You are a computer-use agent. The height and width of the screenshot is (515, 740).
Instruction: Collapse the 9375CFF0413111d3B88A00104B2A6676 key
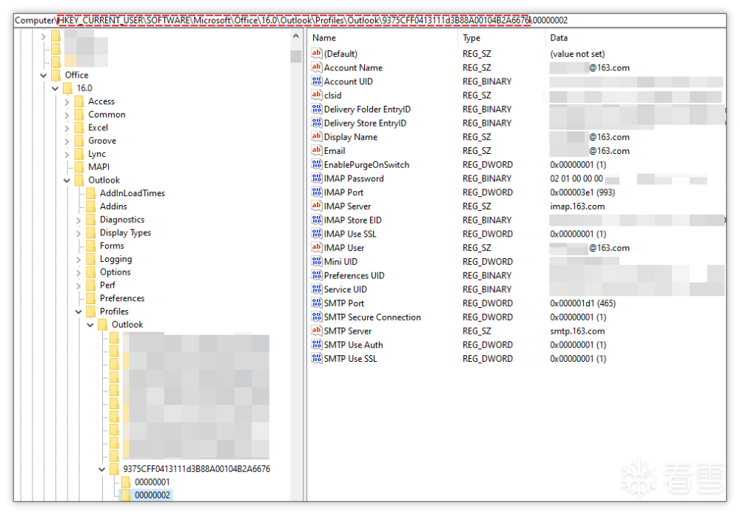[102, 469]
